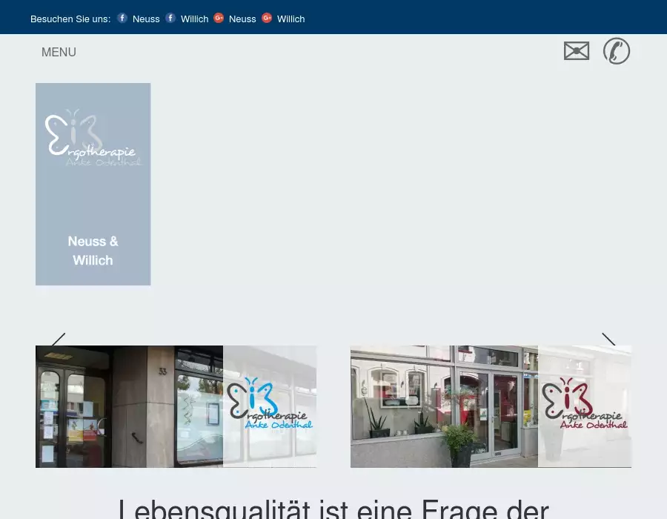Go to previous slide with left arrow
Image resolution: width=667 pixels, height=519 pixels.
[x=59, y=340]
